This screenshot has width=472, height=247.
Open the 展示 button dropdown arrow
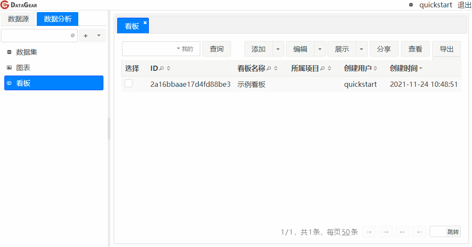point(361,49)
